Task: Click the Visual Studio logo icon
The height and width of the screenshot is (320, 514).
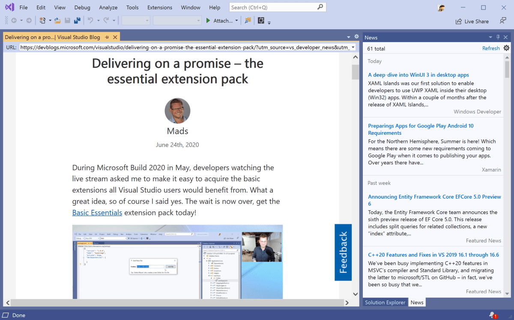Action: tap(9, 7)
